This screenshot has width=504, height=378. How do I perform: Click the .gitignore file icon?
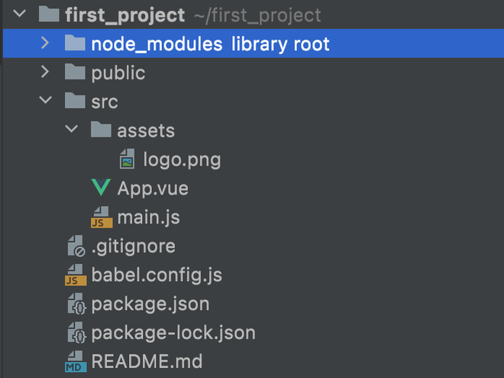pos(75,247)
